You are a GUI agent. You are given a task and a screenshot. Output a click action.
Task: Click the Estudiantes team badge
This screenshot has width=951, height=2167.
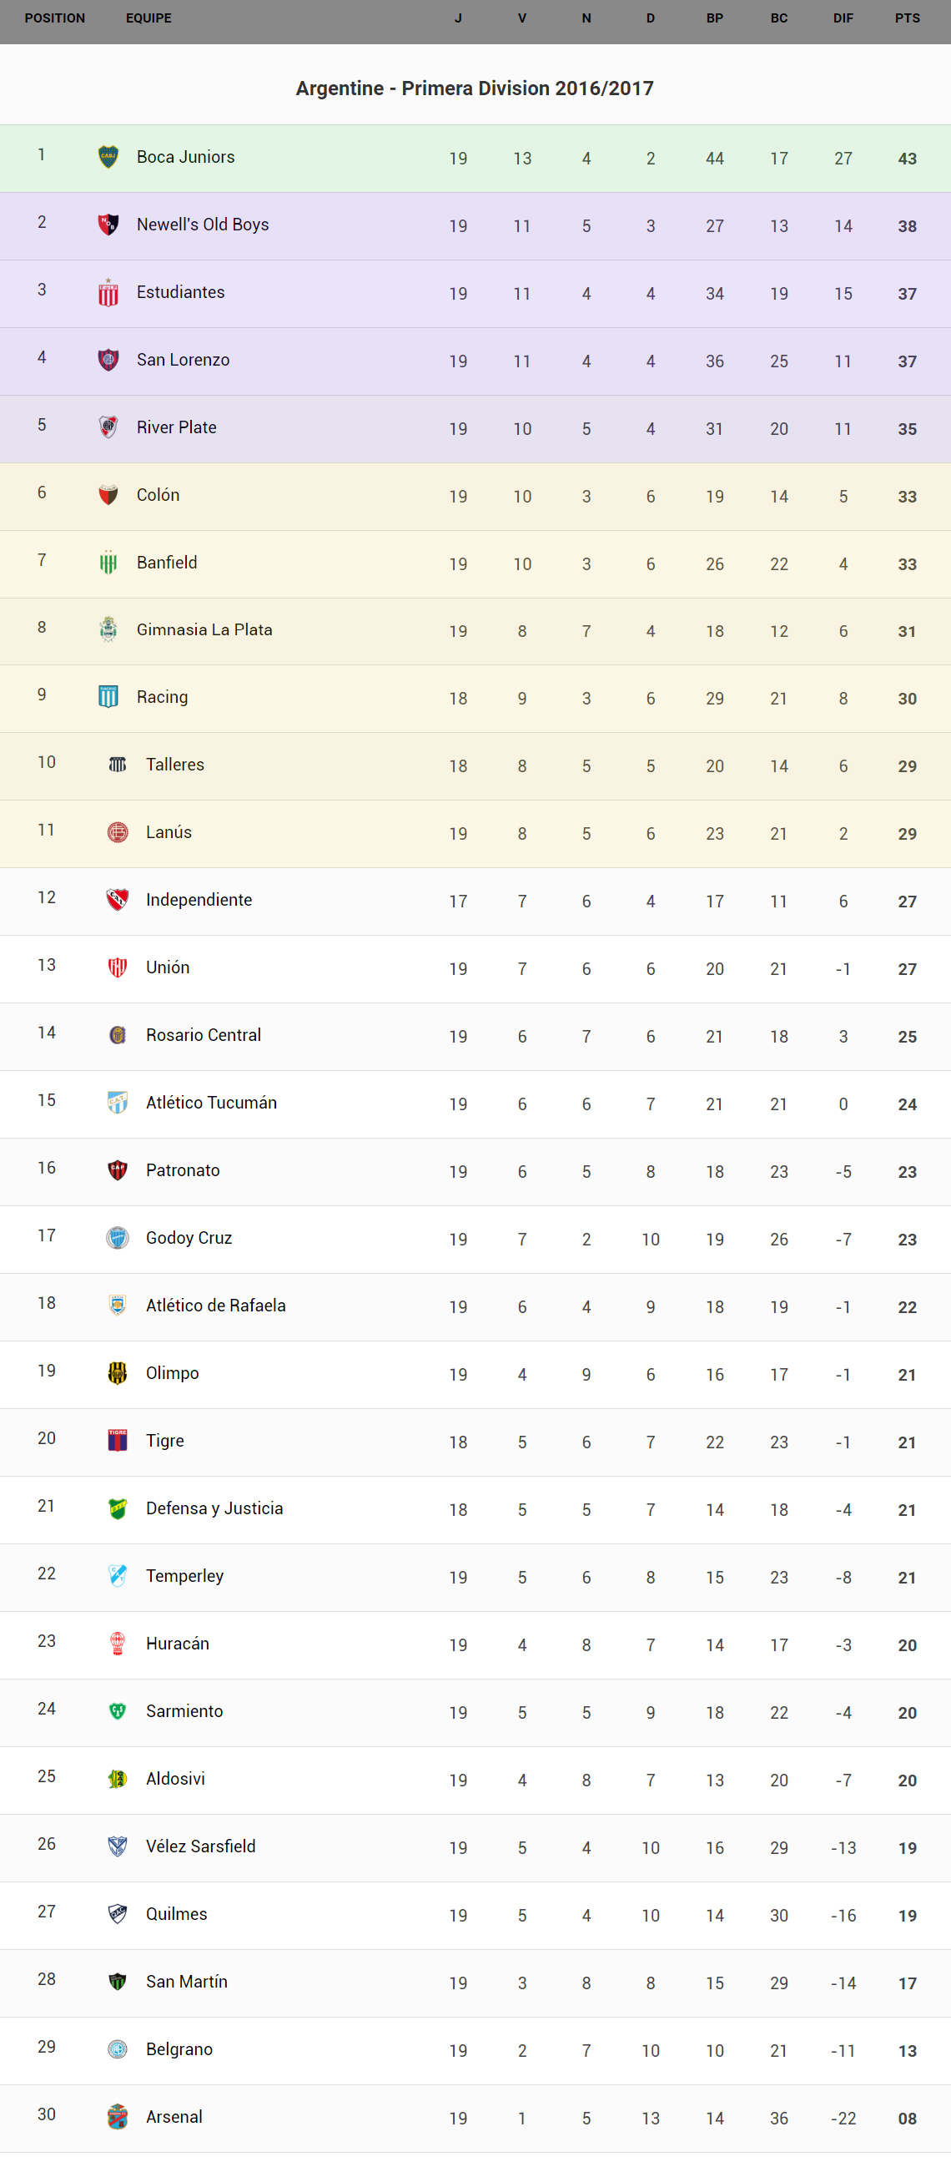[108, 293]
